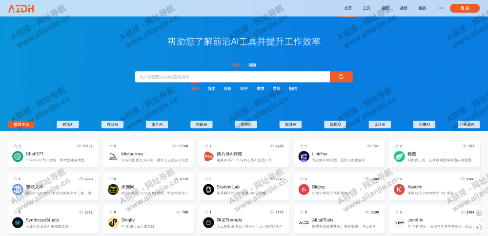Click the orange search magnifier button
Viewport: 488px width, 236px height.
[341, 77]
